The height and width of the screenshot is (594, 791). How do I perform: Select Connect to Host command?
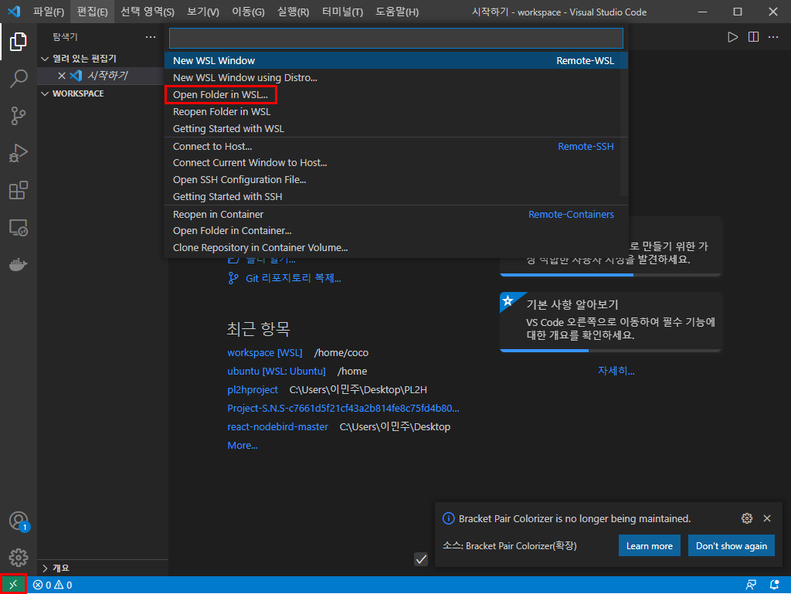point(396,146)
